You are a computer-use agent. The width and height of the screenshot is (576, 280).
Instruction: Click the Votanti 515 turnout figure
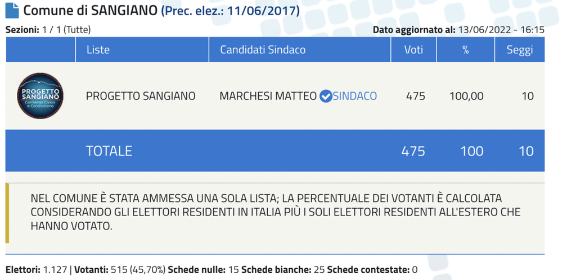tap(120, 270)
